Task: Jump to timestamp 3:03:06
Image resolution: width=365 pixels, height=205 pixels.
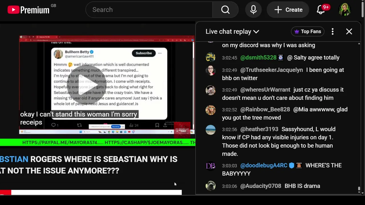Action: [230, 186]
